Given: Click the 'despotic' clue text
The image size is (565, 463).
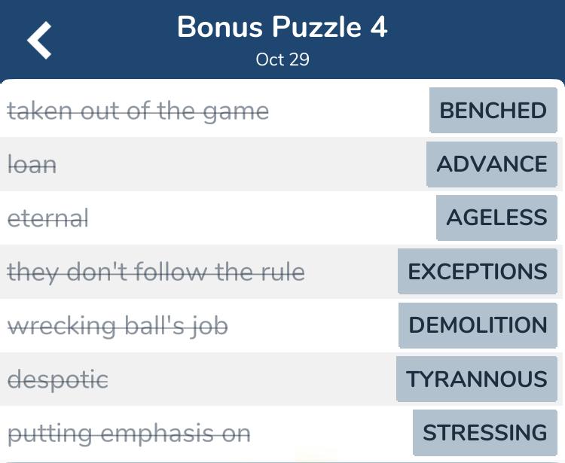Looking at the screenshot, I should click(x=58, y=380).
